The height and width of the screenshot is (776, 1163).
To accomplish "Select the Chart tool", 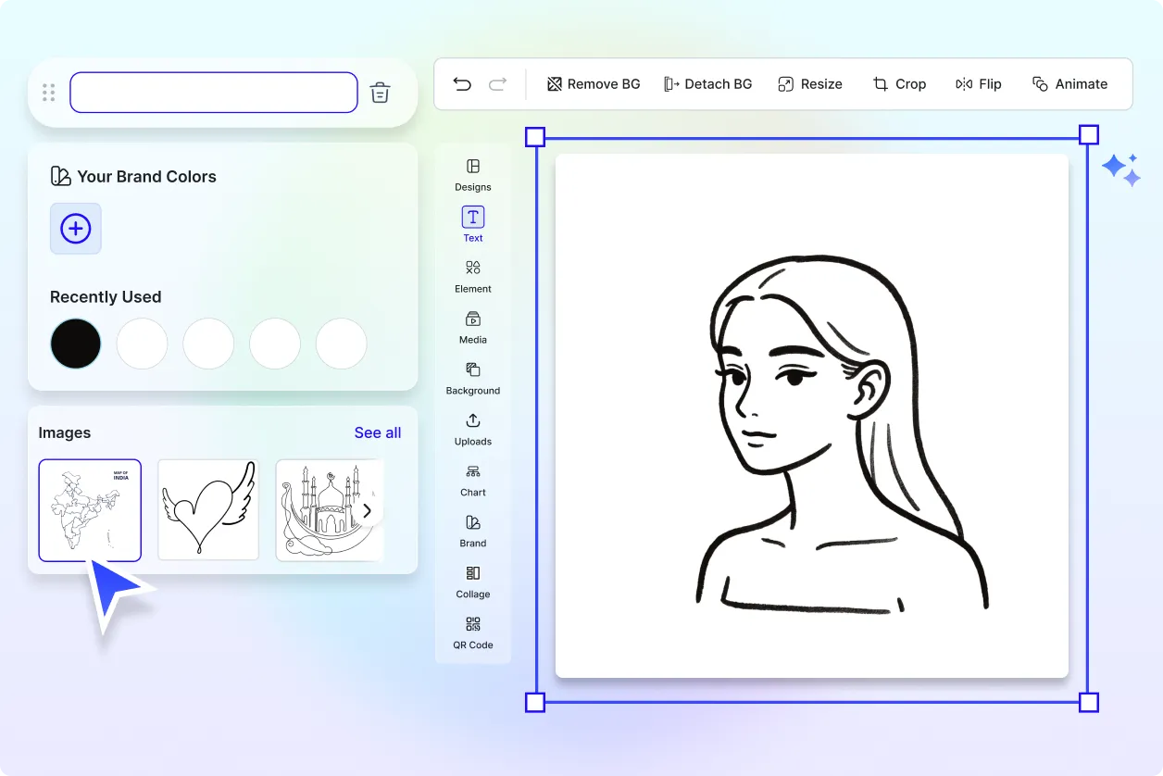I will coord(472,479).
